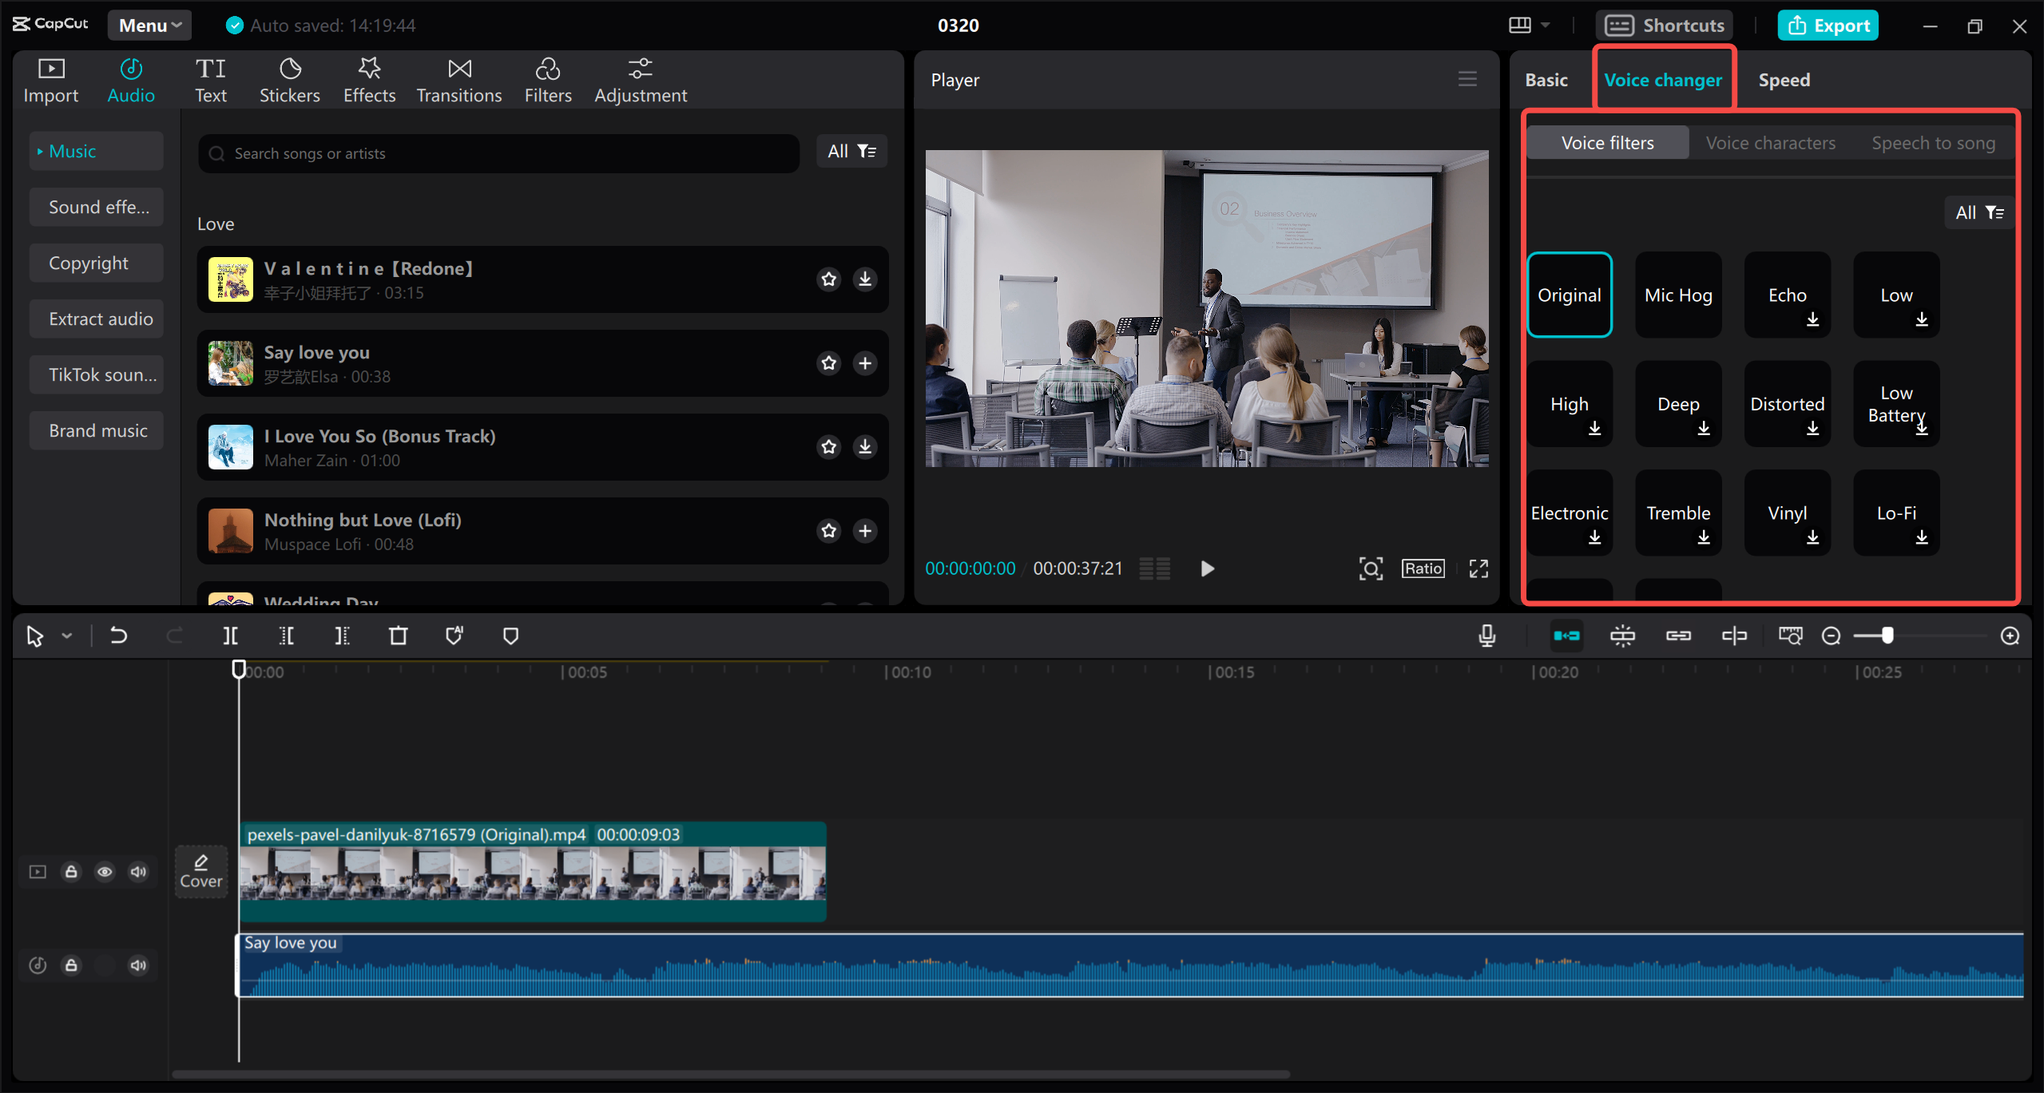Image resolution: width=2044 pixels, height=1093 pixels.
Task: Download the Echo voice filter
Action: click(1812, 320)
